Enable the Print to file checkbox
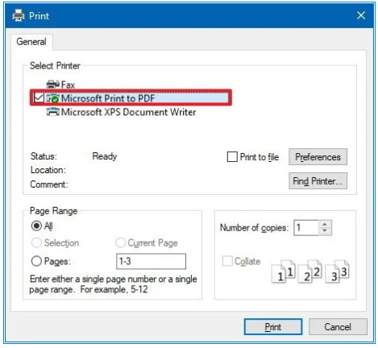The width and height of the screenshot is (378, 348). 232,157
